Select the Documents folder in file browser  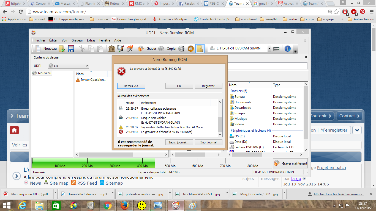pyautogui.click(x=240, y=102)
